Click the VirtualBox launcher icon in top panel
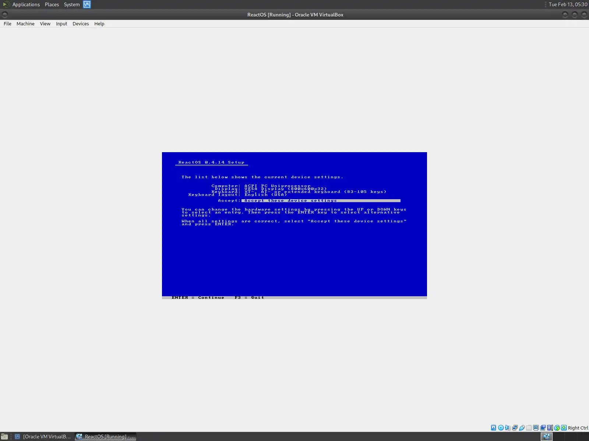589x441 pixels. point(87,4)
